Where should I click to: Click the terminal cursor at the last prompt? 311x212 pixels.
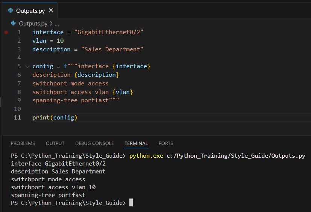point(131,203)
